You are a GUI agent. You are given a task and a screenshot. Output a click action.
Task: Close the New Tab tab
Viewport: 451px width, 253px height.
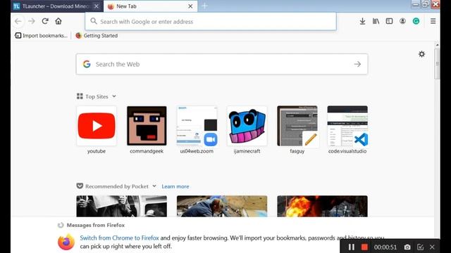pyautogui.click(x=190, y=6)
